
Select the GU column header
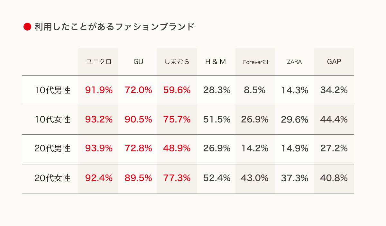(x=138, y=62)
